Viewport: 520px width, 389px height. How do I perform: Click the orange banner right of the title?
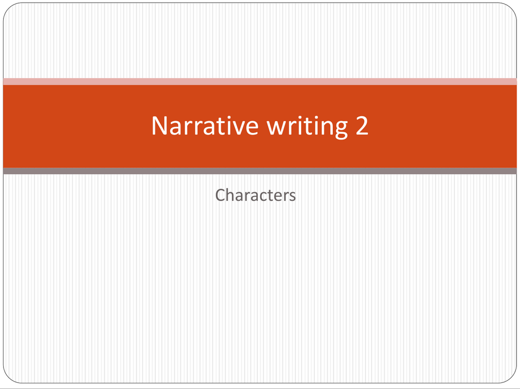coord(445,126)
